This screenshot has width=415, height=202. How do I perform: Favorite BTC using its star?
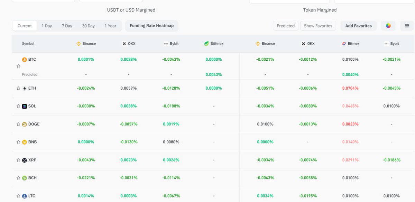pos(18,65)
